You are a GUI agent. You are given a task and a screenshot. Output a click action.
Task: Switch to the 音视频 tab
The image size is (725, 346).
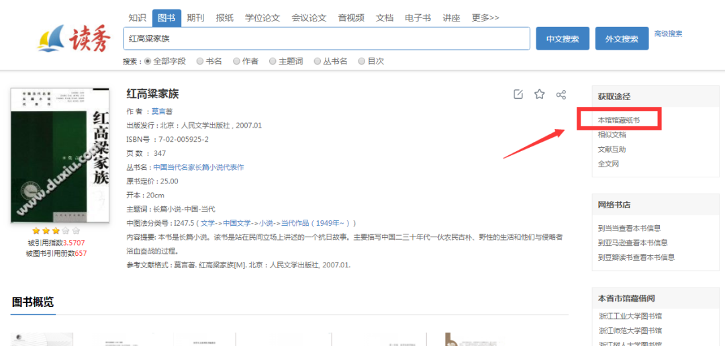351,18
